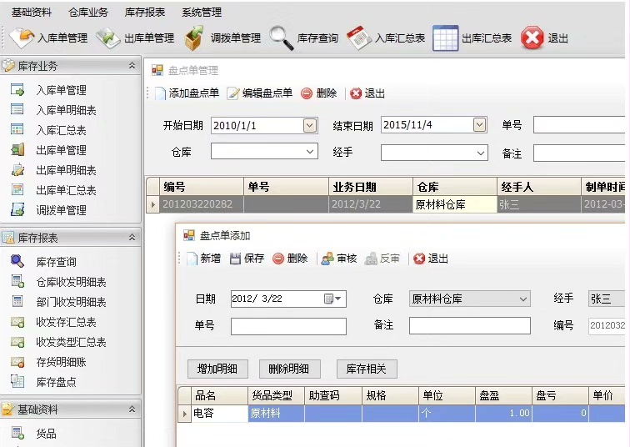
Task: Open the 基础资料 menu
Action: (32, 13)
